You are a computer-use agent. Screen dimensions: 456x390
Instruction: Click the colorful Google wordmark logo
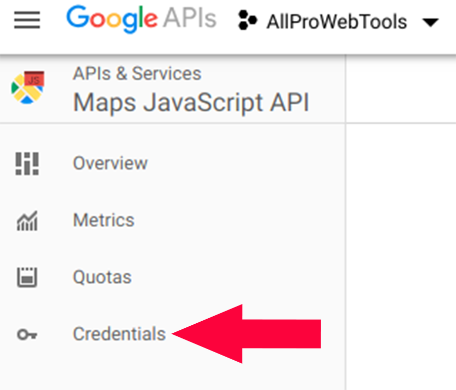click(112, 19)
